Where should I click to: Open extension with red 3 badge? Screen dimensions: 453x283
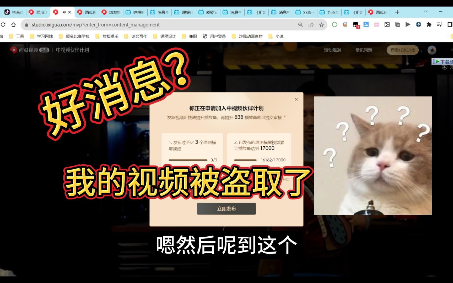tap(356, 25)
